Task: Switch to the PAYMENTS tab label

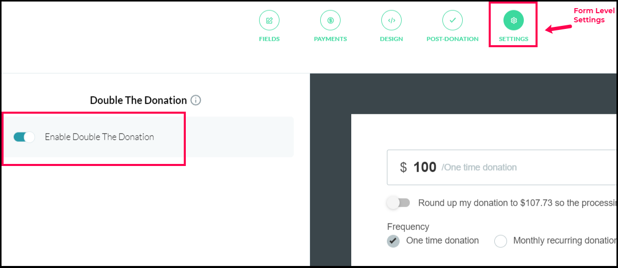Action: 330,39
